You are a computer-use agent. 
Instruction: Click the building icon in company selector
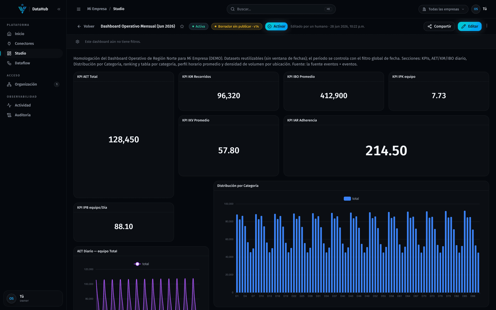click(x=424, y=9)
